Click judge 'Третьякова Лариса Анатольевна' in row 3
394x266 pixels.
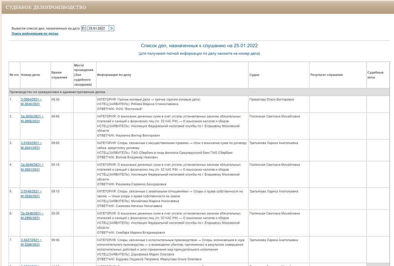[x=274, y=143]
